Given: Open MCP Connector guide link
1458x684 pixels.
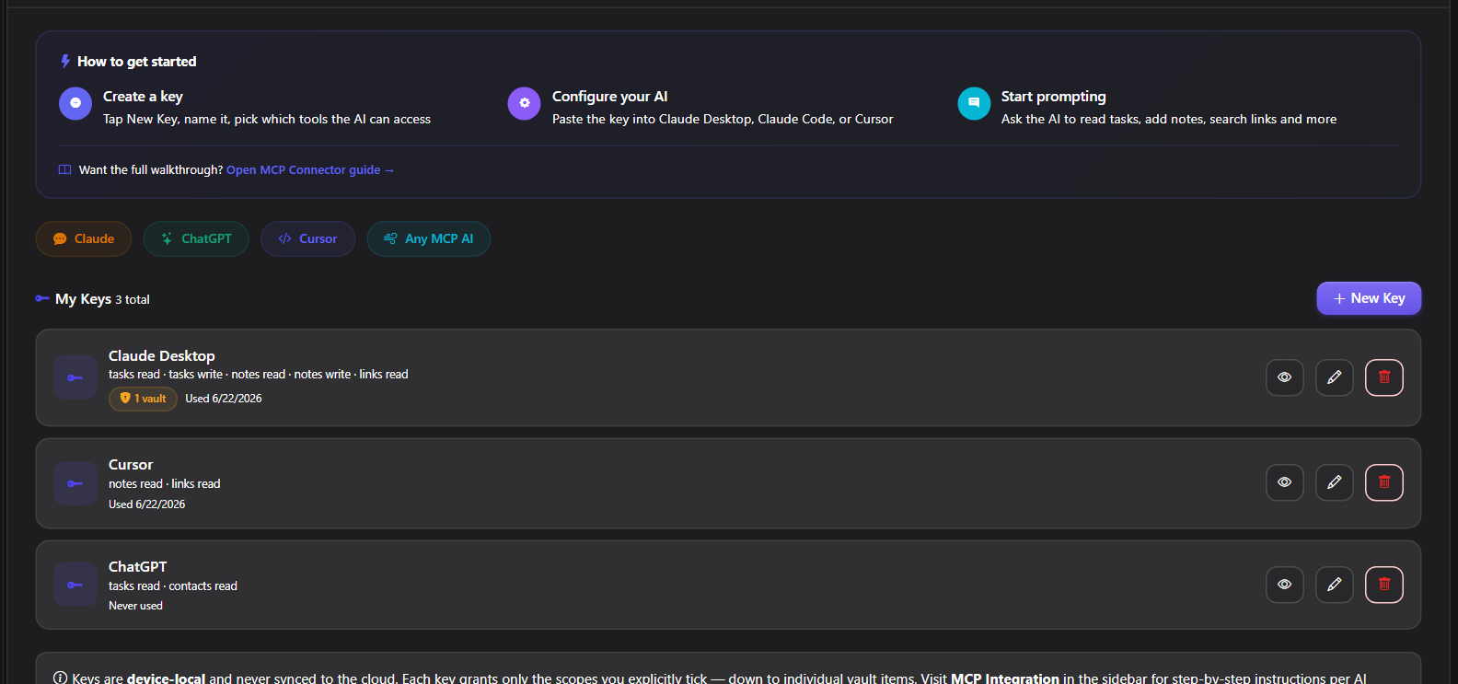Looking at the screenshot, I should tap(310, 170).
